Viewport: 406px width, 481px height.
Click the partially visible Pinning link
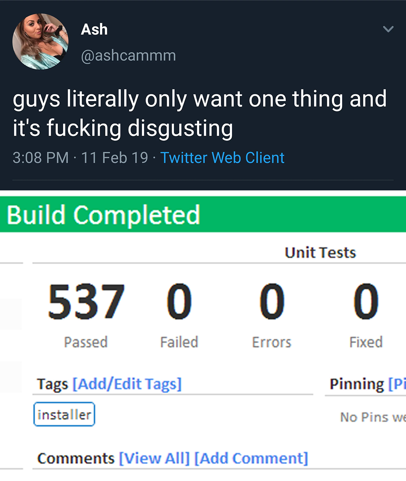point(397,384)
